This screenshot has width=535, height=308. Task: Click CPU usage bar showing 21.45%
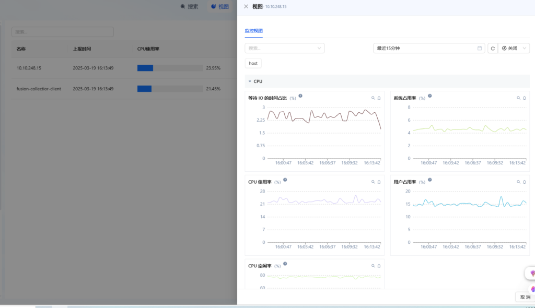click(170, 89)
